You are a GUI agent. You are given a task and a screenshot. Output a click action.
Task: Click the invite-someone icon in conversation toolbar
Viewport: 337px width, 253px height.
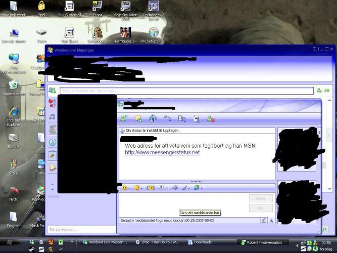click(124, 118)
